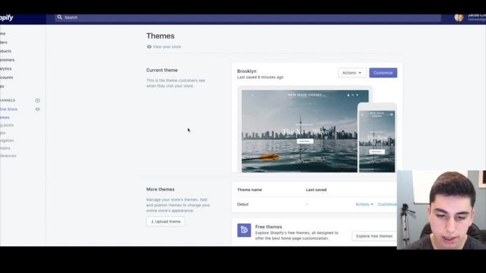Customize the Brooklyn theme
This screenshot has height=273, width=486.
click(383, 73)
